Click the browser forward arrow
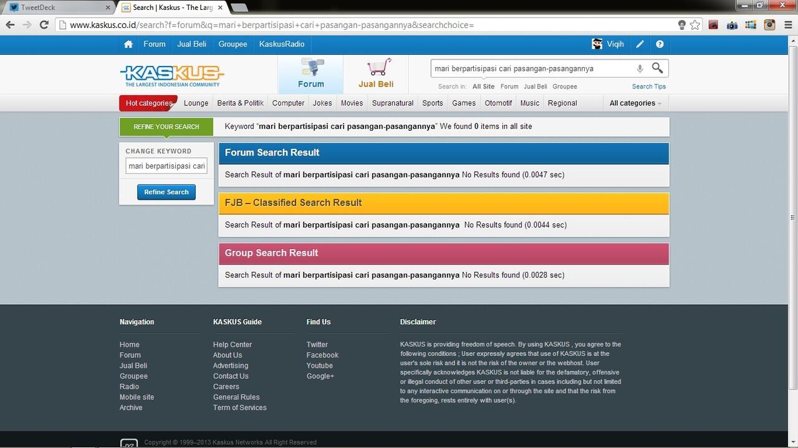 tap(27, 25)
